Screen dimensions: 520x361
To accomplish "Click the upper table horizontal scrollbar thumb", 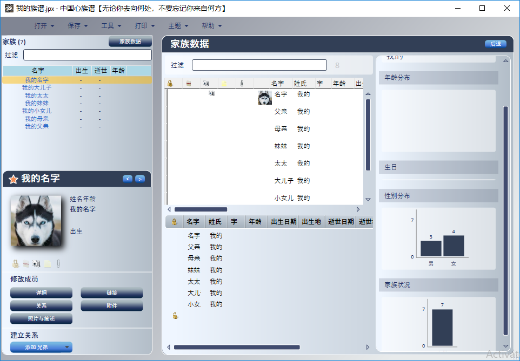I will 201,209.
